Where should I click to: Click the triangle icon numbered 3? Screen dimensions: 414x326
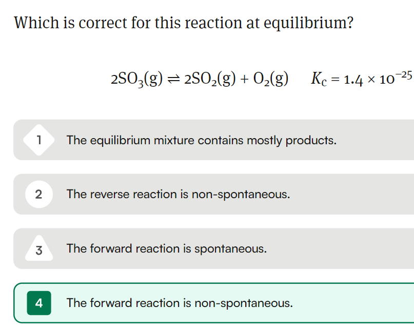(x=39, y=248)
